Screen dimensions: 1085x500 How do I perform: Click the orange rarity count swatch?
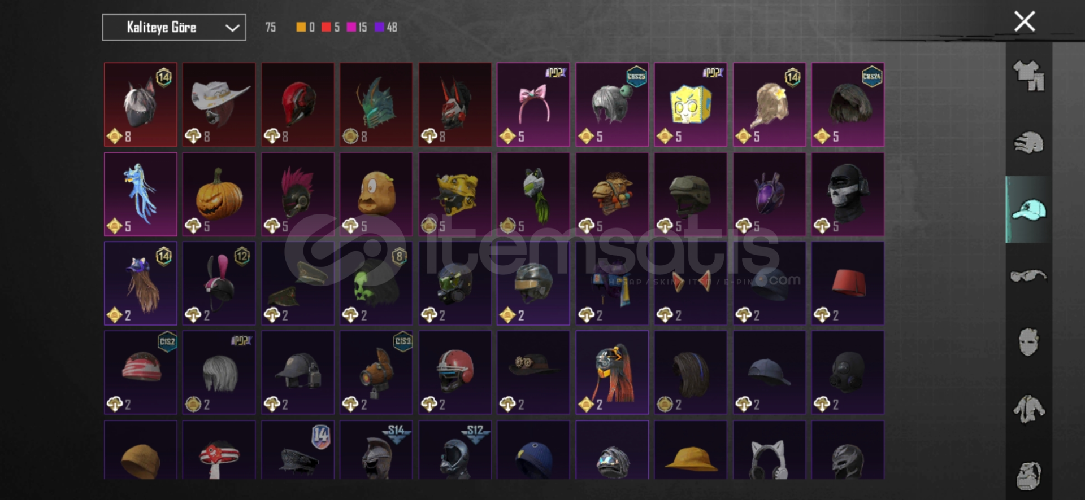click(x=301, y=27)
